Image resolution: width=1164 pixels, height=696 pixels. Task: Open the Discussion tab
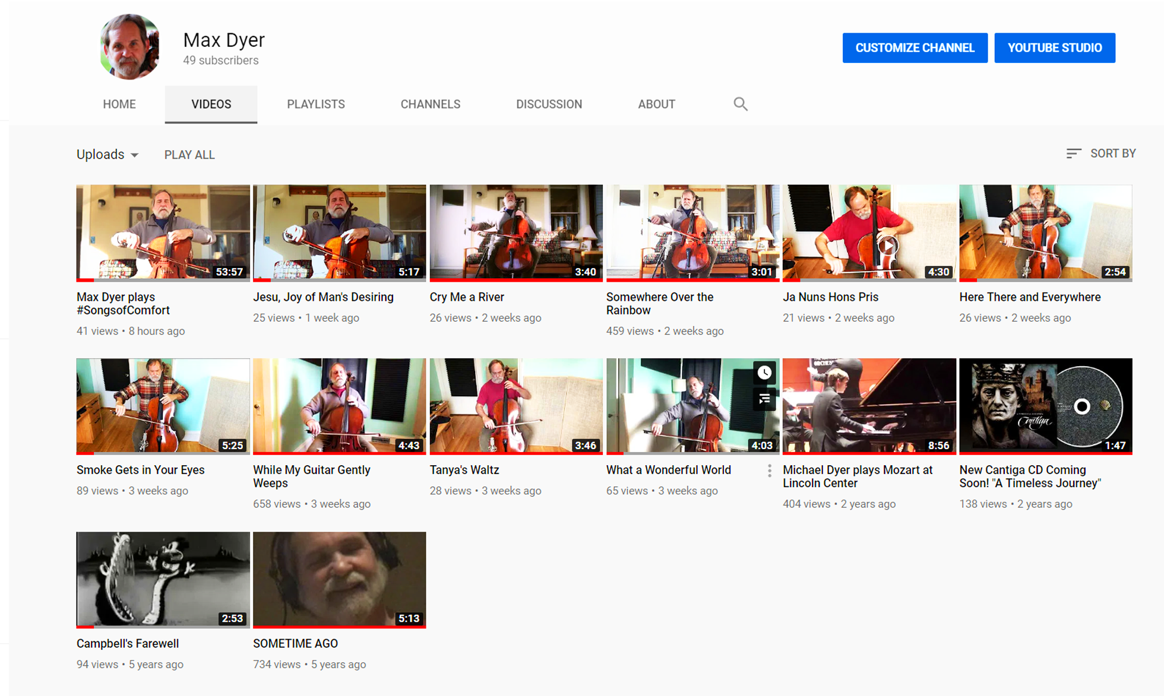point(549,104)
